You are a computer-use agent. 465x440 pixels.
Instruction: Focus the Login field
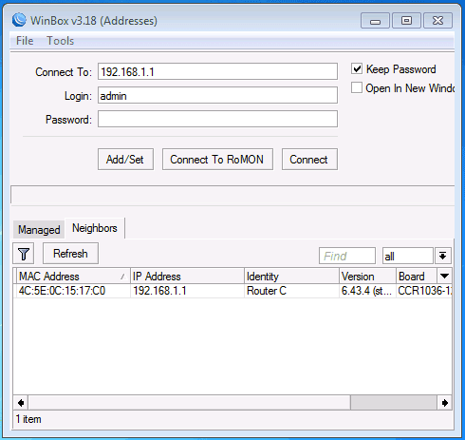pos(217,95)
